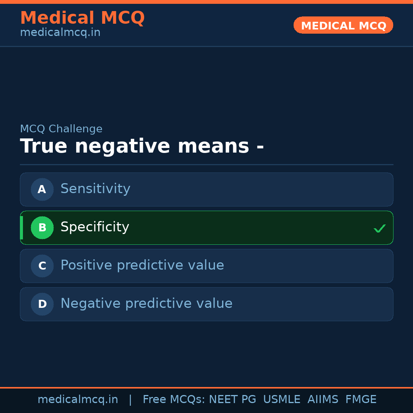Image resolution: width=413 pixels, height=413 pixels.
Task: Click the orange MEDICAL MCQ badge
Action: pos(343,25)
